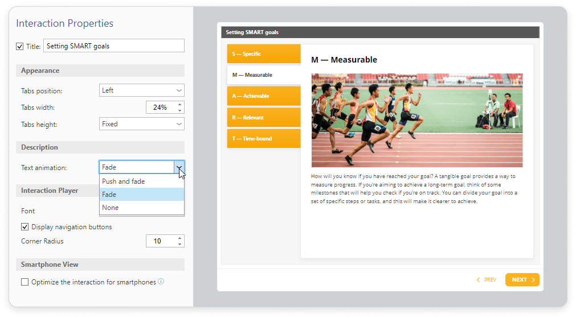This screenshot has height=318, width=576.
Task: Switch to the S — Specific tab
Action: 264,53
